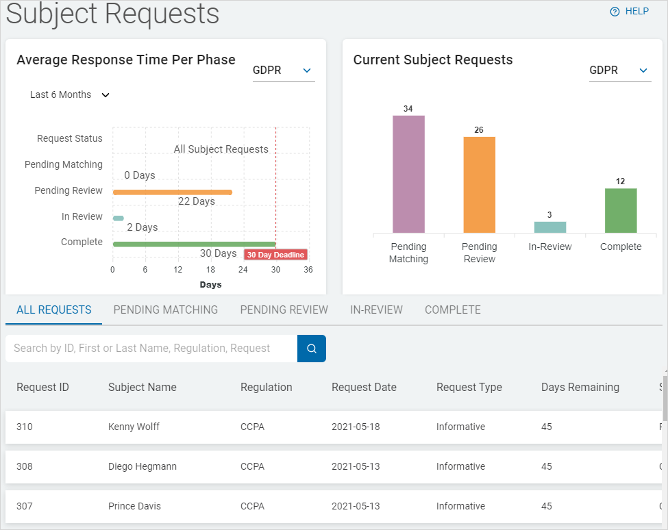Screen dimensions: 668x530
Task: Click into the request search field
Action: click(x=151, y=349)
